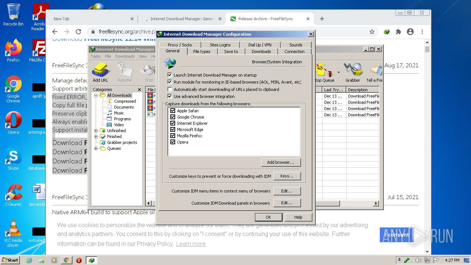Click the Stop Queue toolbar icon
The image size is (471, 265).
click(x=324, y=73)
